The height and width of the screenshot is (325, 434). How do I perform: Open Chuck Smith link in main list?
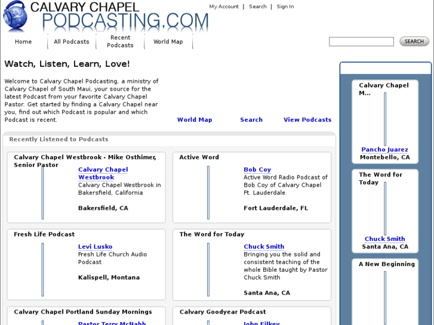264,247
